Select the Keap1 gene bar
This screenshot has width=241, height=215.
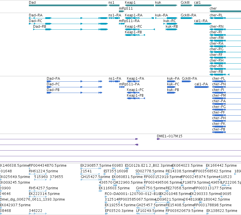[x=139, y=5]
